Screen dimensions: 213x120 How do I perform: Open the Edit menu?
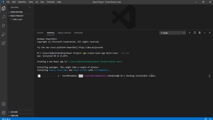coord(14,2)
